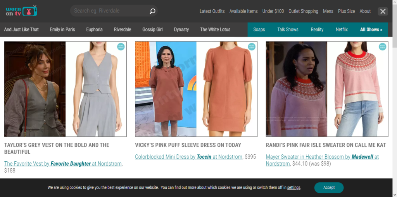Open Available Items in the top menu
Image resolution: width=397 pixels, height=197 pixels.
click(x=243, y=11)
